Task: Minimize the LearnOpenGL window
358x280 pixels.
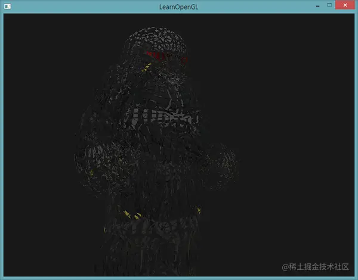Action: (x=317, y=6)
